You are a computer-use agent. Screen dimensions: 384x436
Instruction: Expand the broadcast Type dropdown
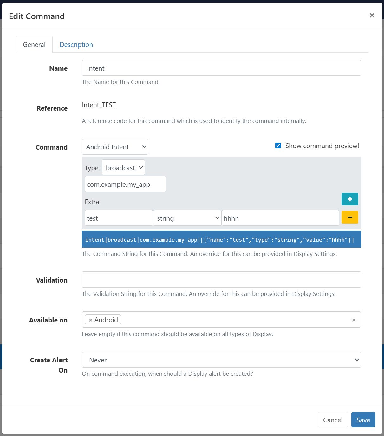tap(123, 168)
